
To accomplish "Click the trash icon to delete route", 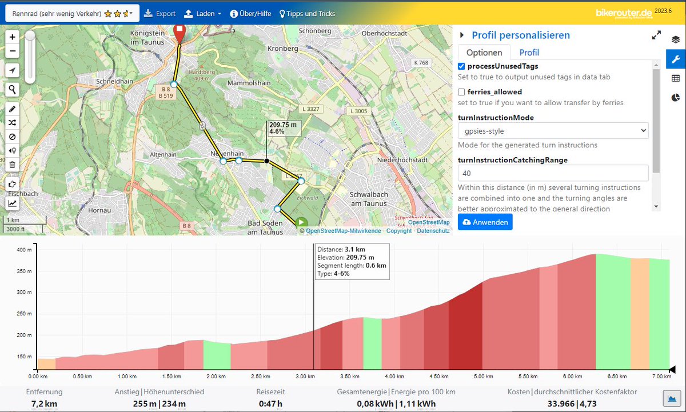I will (x=12, y=164).
